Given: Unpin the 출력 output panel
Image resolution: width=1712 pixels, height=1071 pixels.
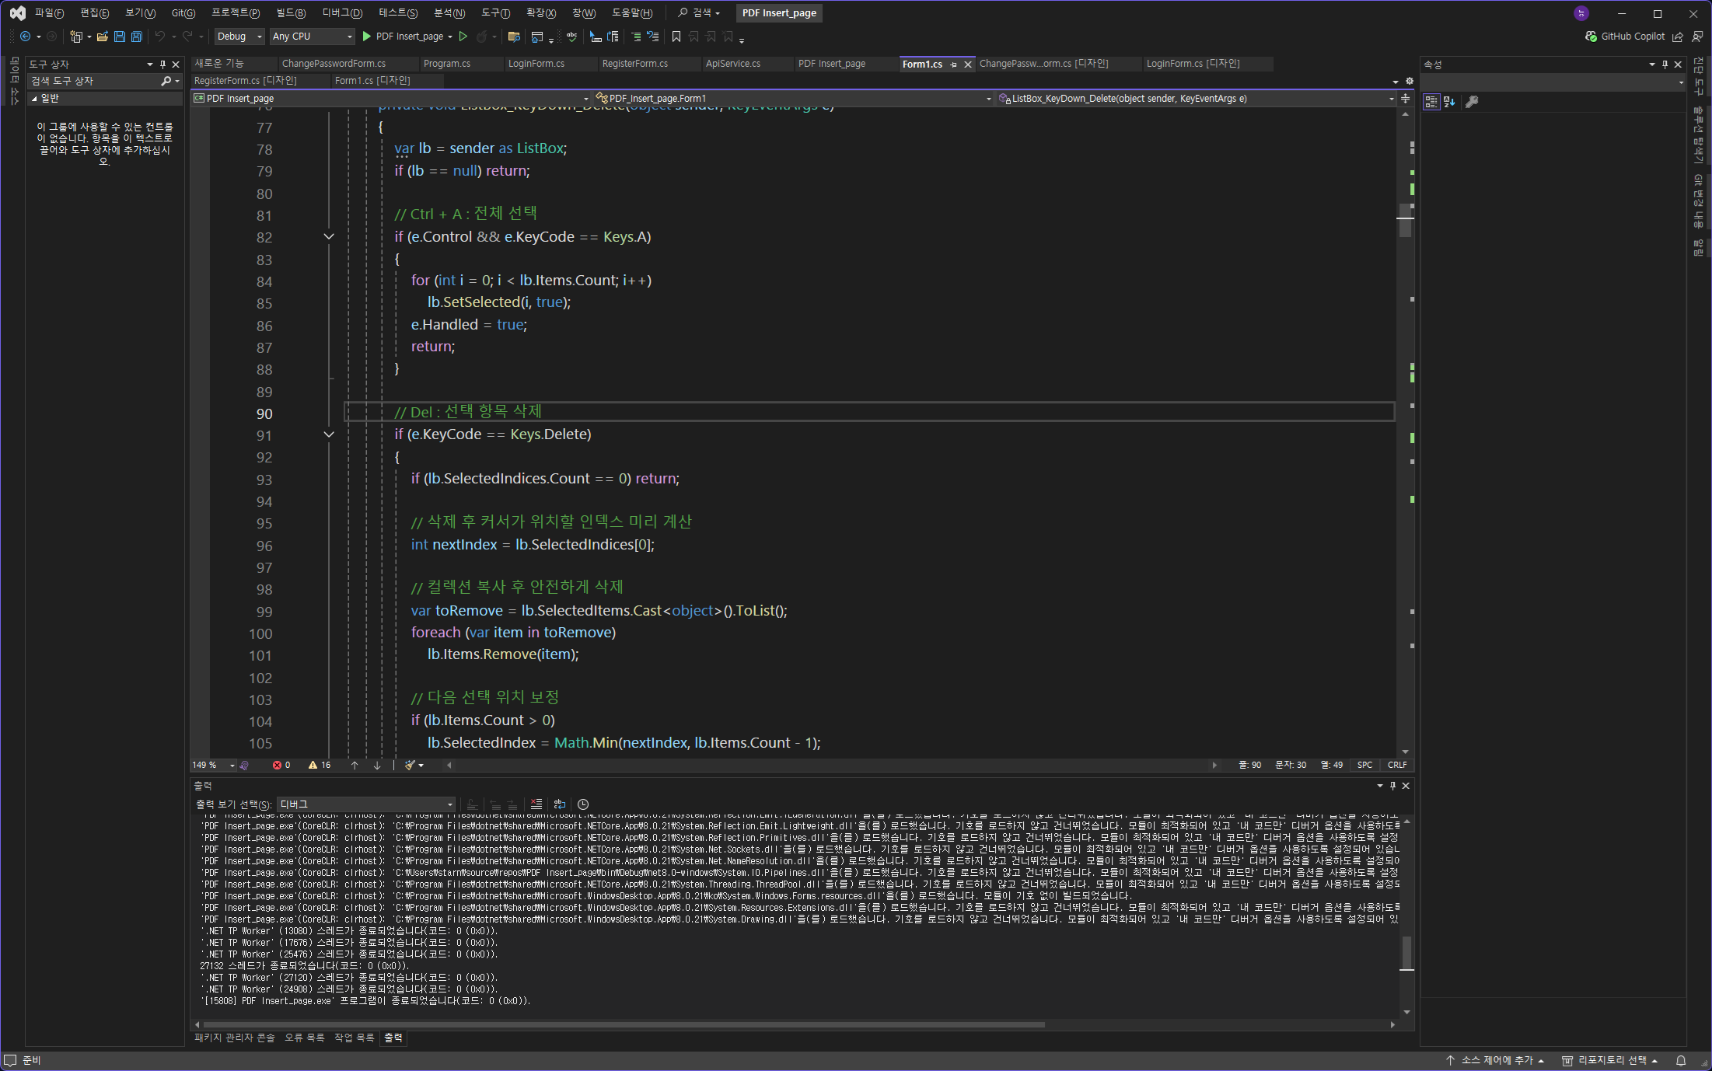Looking at the screenshot, I should pyautogui.click(x=1392, y=786).
